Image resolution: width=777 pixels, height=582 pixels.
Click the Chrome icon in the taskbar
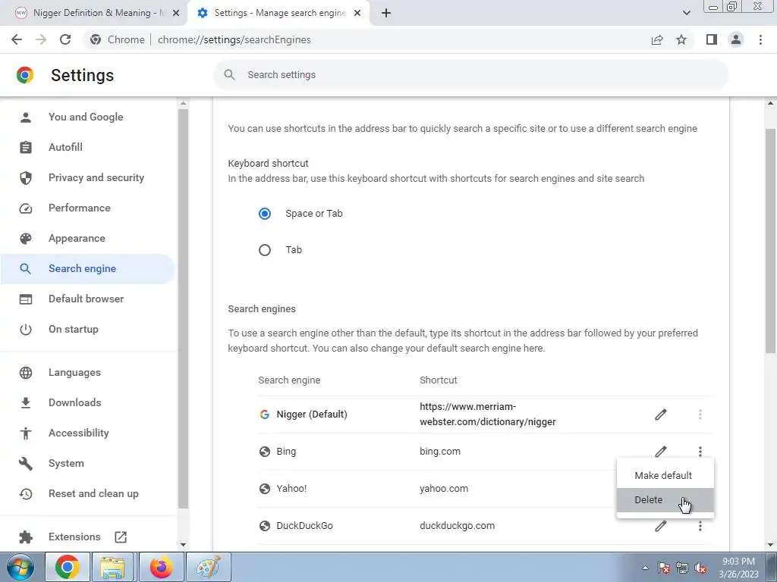68,567
